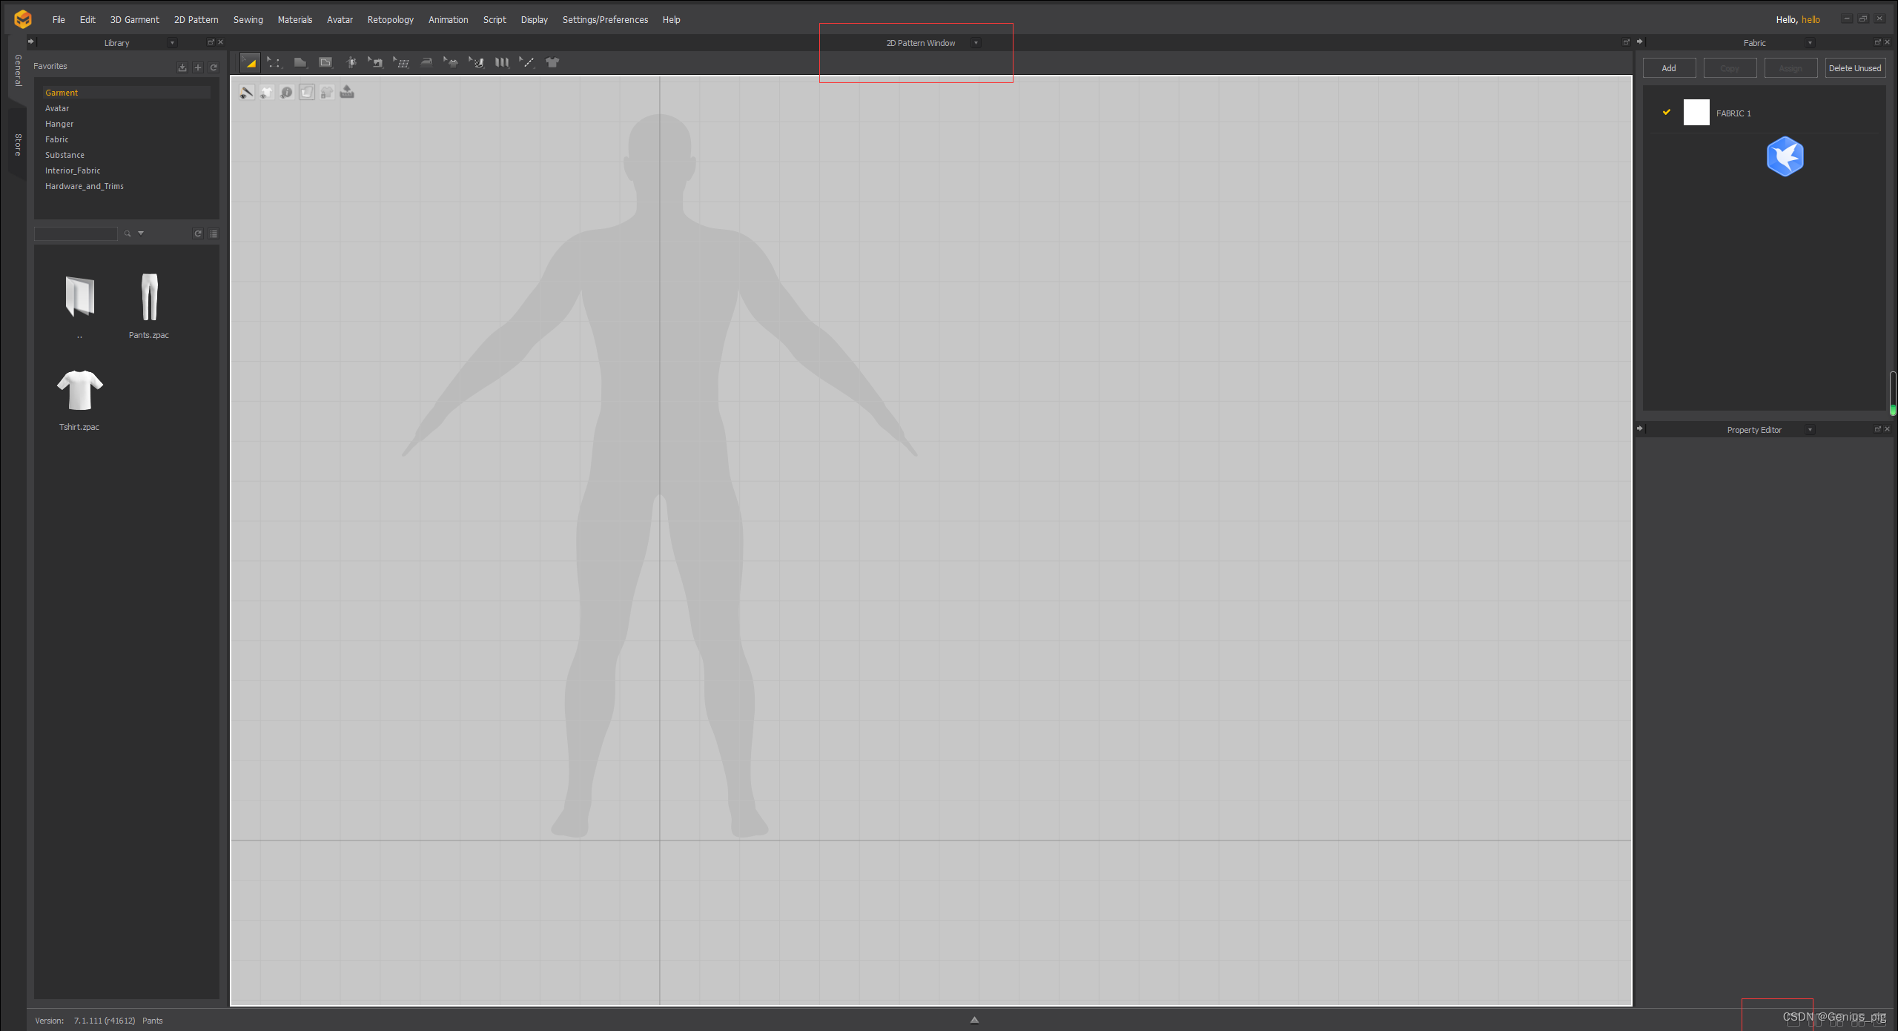Open the Settings/Preferences menu
The height and width of the screenshot is (1031, 1898).
coord(605,20)
